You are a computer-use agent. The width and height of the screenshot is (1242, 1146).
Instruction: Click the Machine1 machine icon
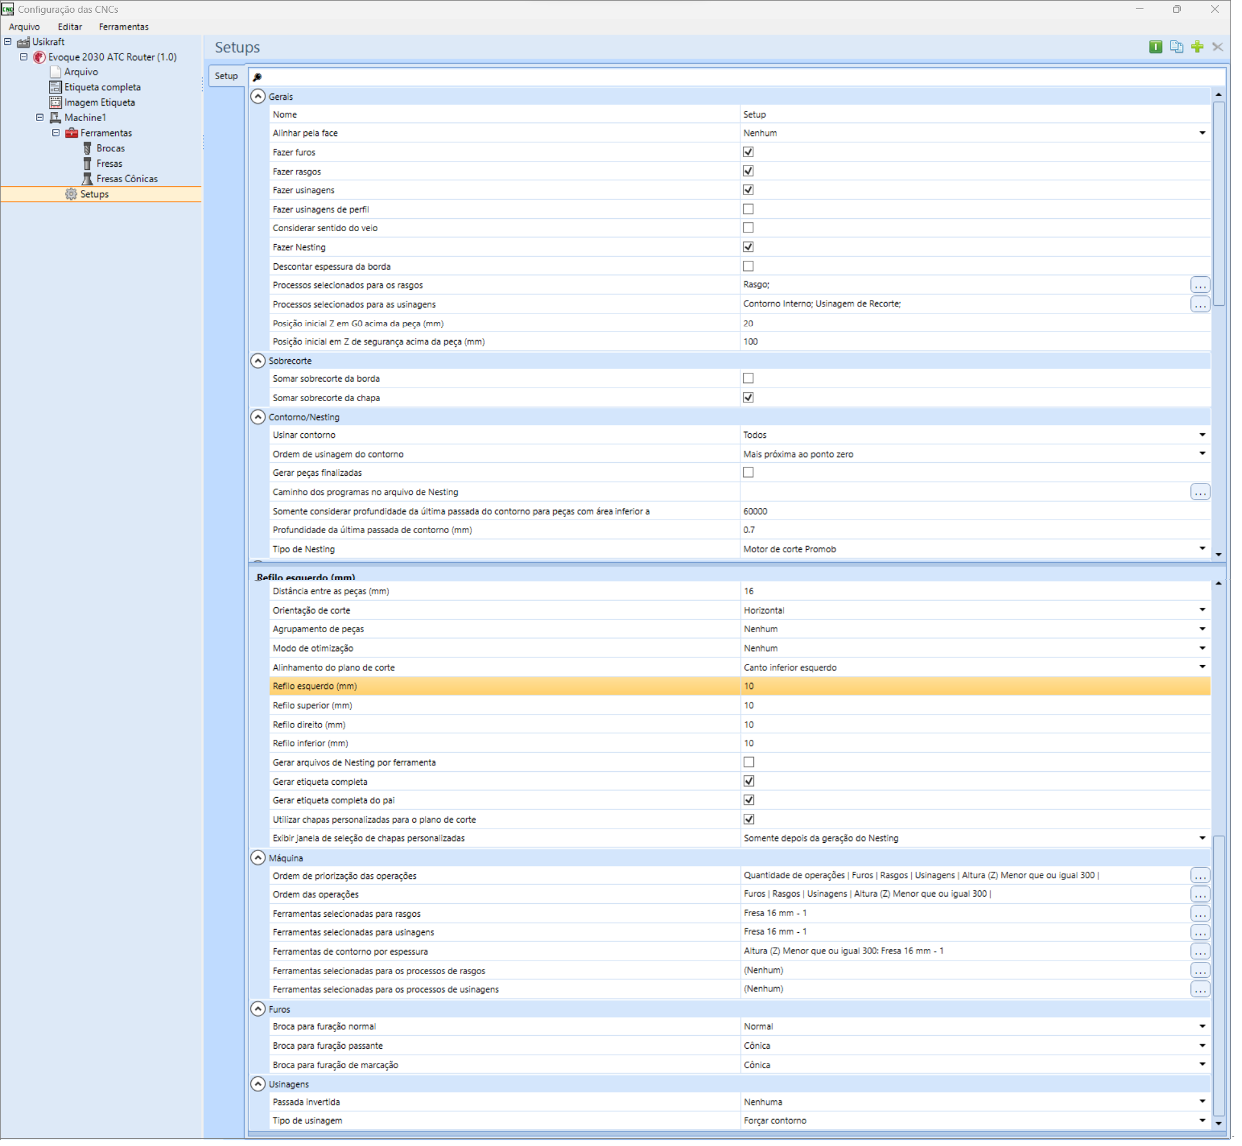pyautogui.click(x=56, y=118)
